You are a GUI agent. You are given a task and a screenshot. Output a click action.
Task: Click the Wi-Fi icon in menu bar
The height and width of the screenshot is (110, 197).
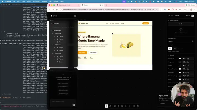[x=166, y=2]
